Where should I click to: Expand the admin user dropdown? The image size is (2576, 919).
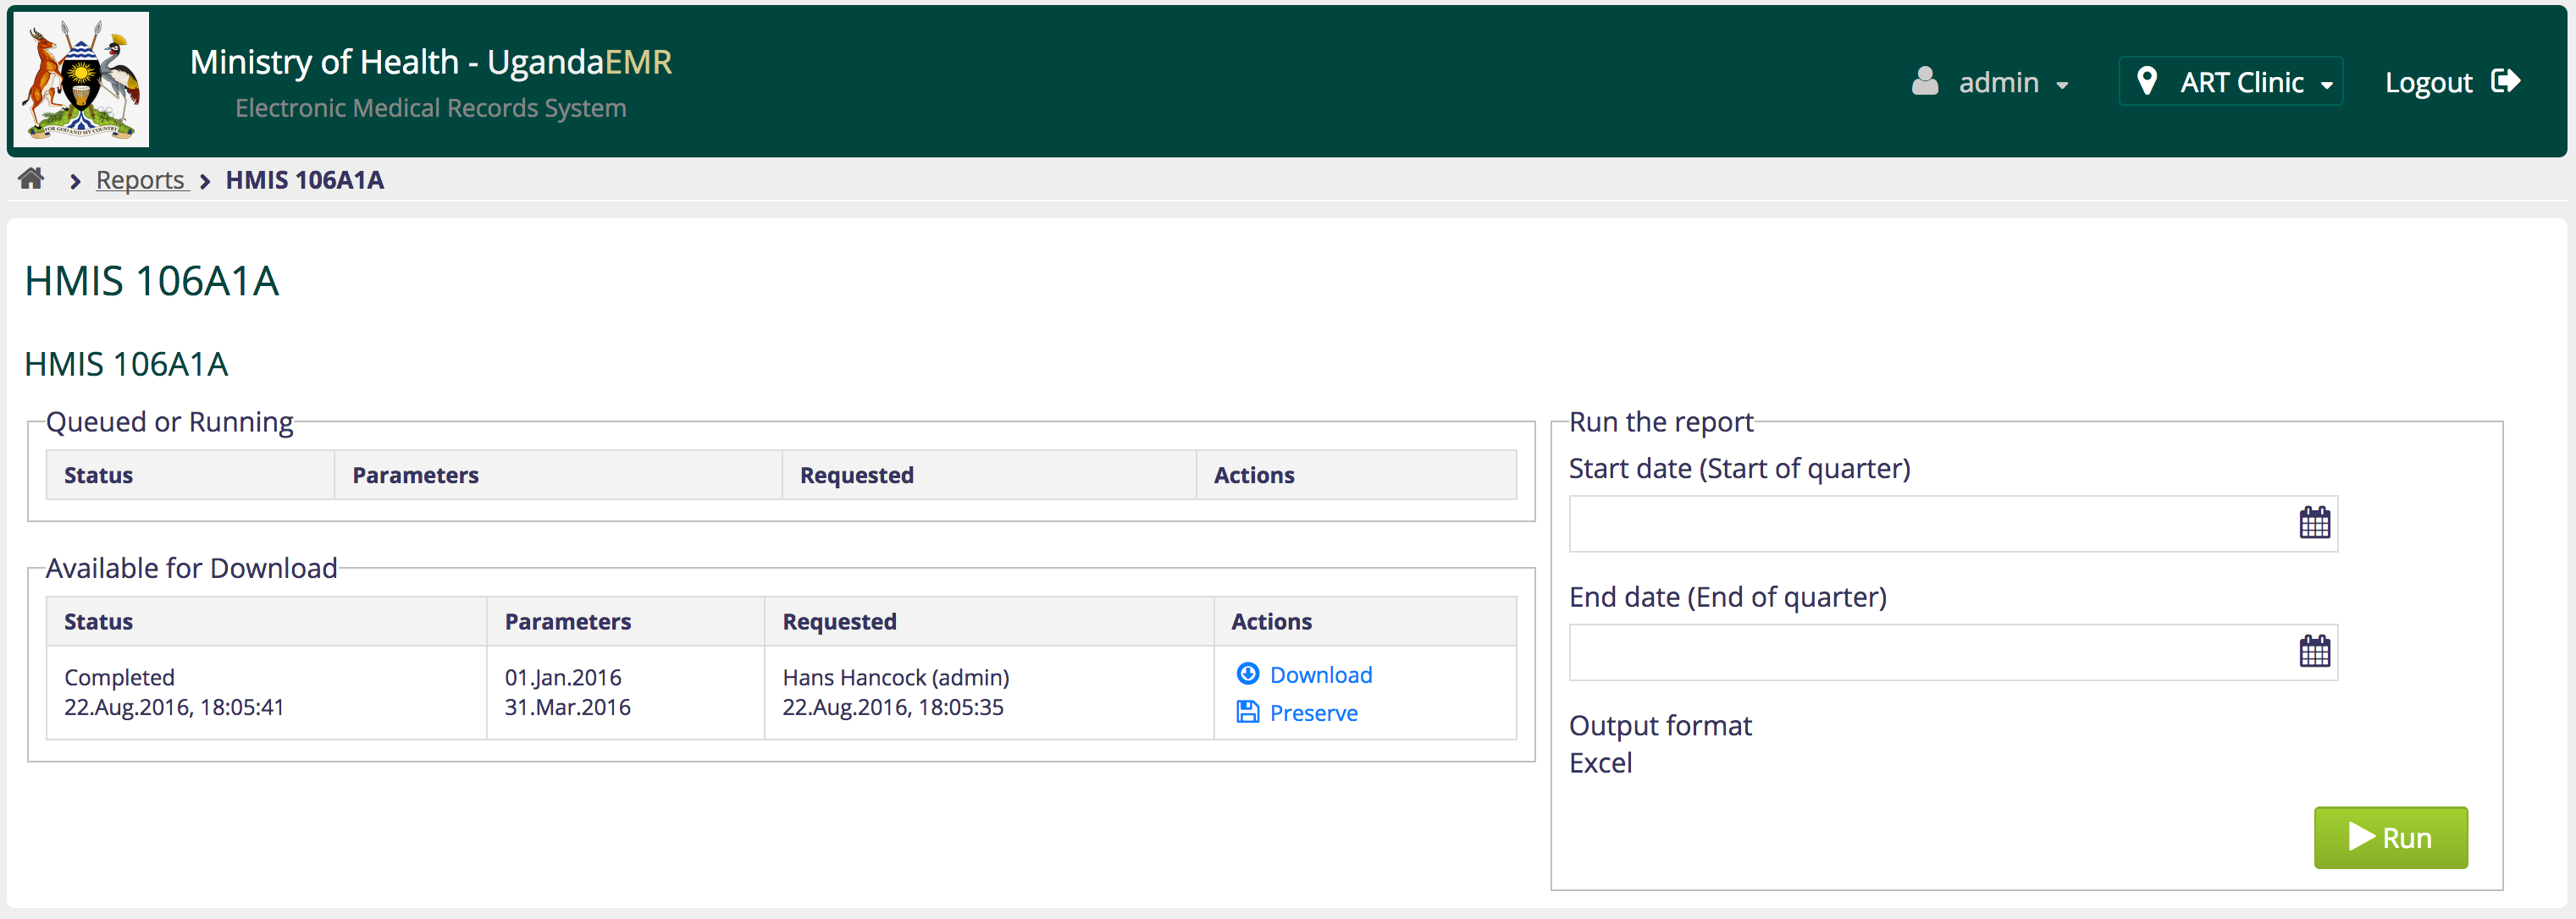(x=2012, y=83)
